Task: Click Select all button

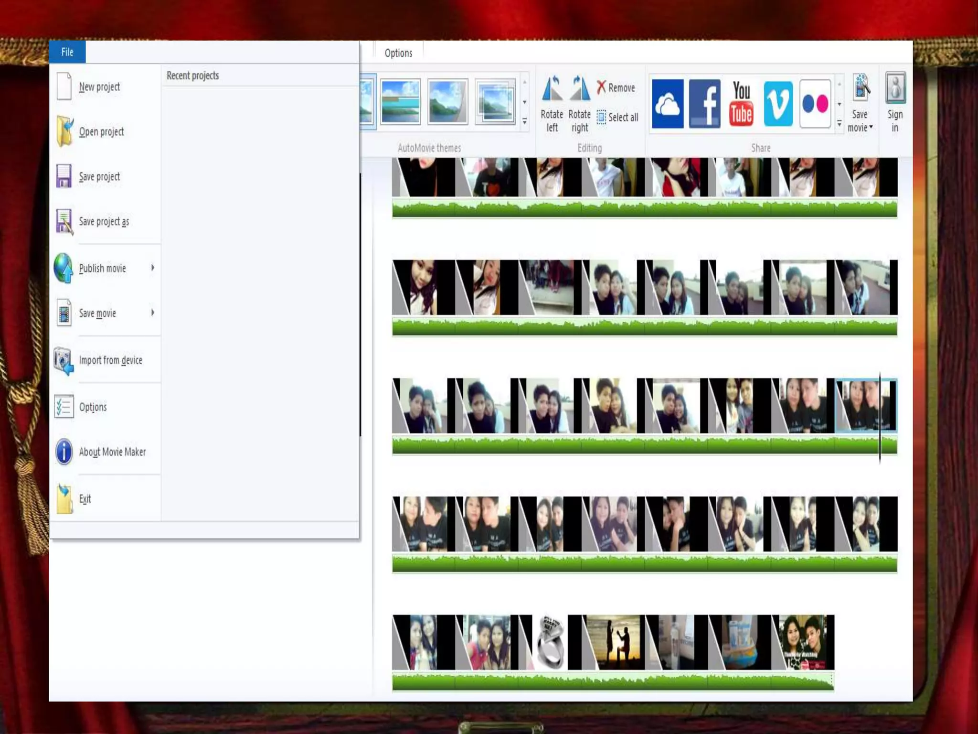Action: coord(617,118)
